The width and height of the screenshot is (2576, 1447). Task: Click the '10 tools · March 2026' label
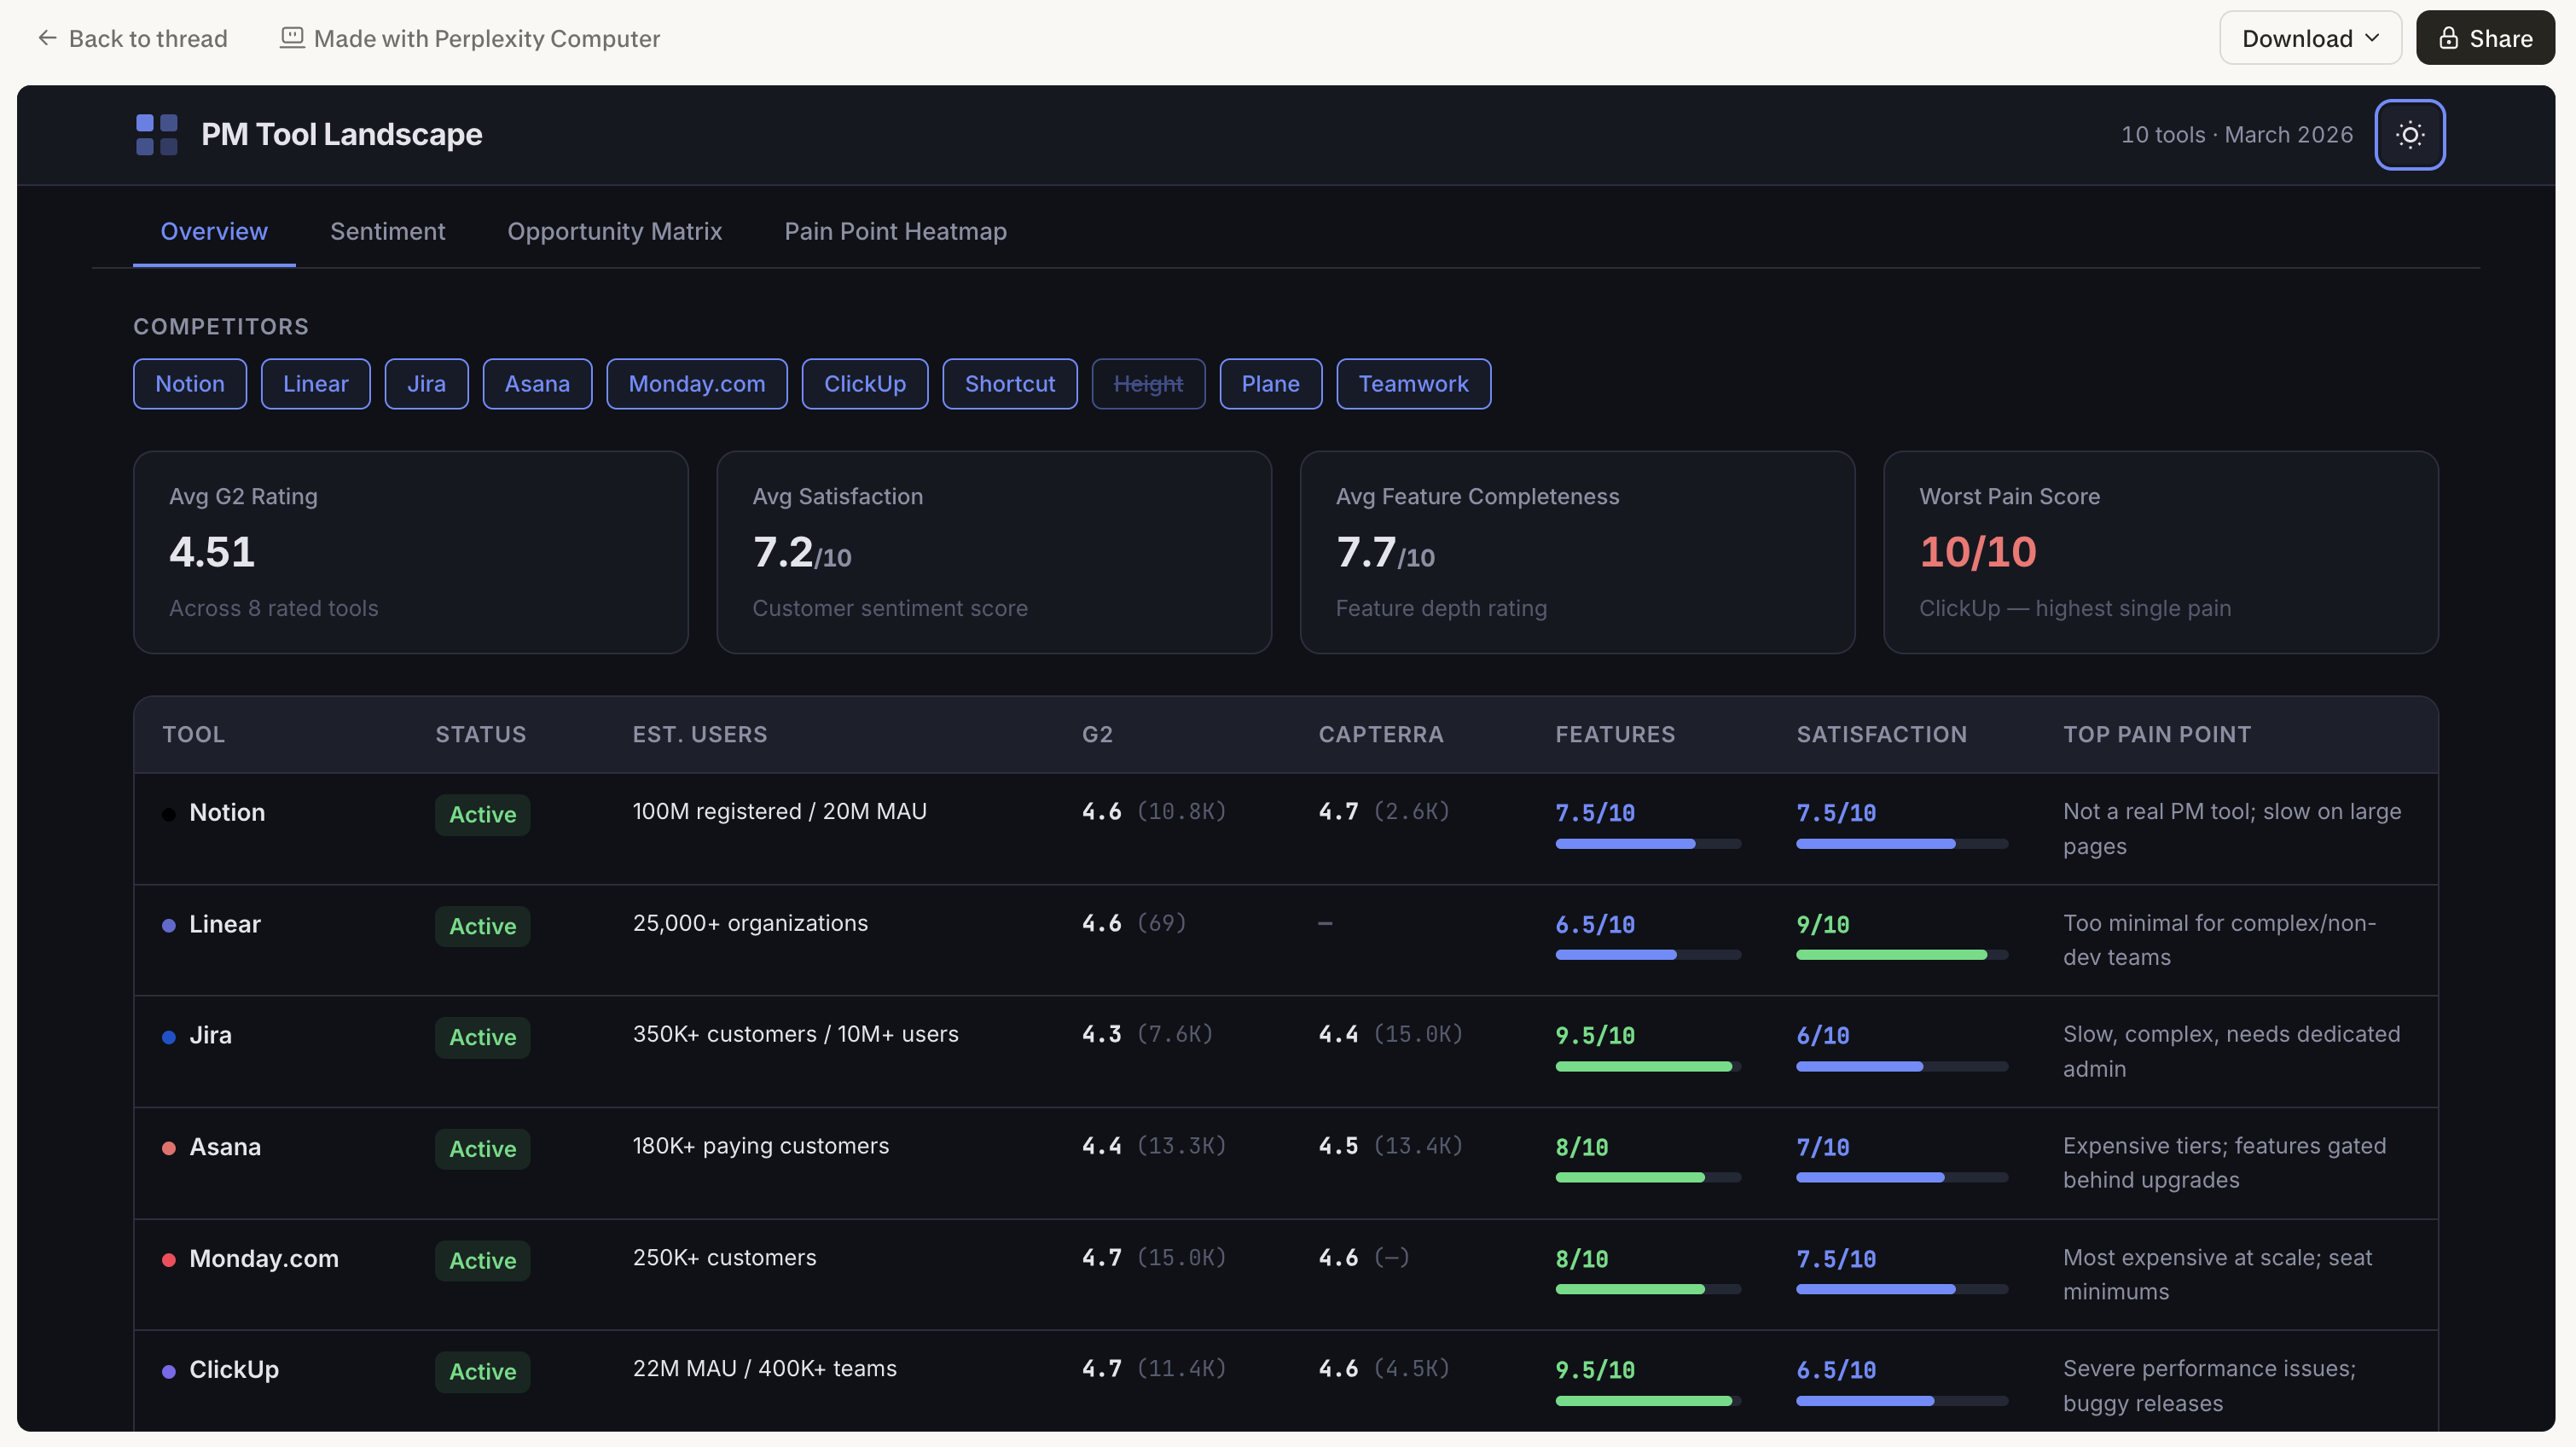pyautogui.click(x=2237, y=135)
